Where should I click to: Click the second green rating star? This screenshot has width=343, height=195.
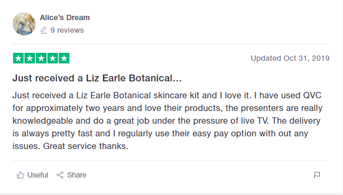click(x=30, y=58)
